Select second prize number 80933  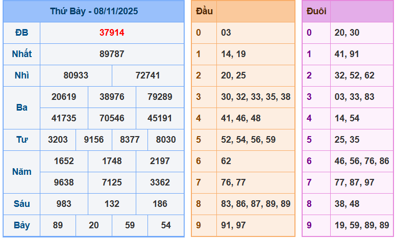click(x=76, y=75)
